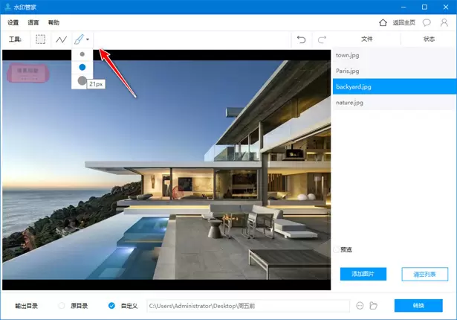Viewport: 457px width, 320px height.
Task: Open the feedback chat bubble icon
Action: pos(427,22)
